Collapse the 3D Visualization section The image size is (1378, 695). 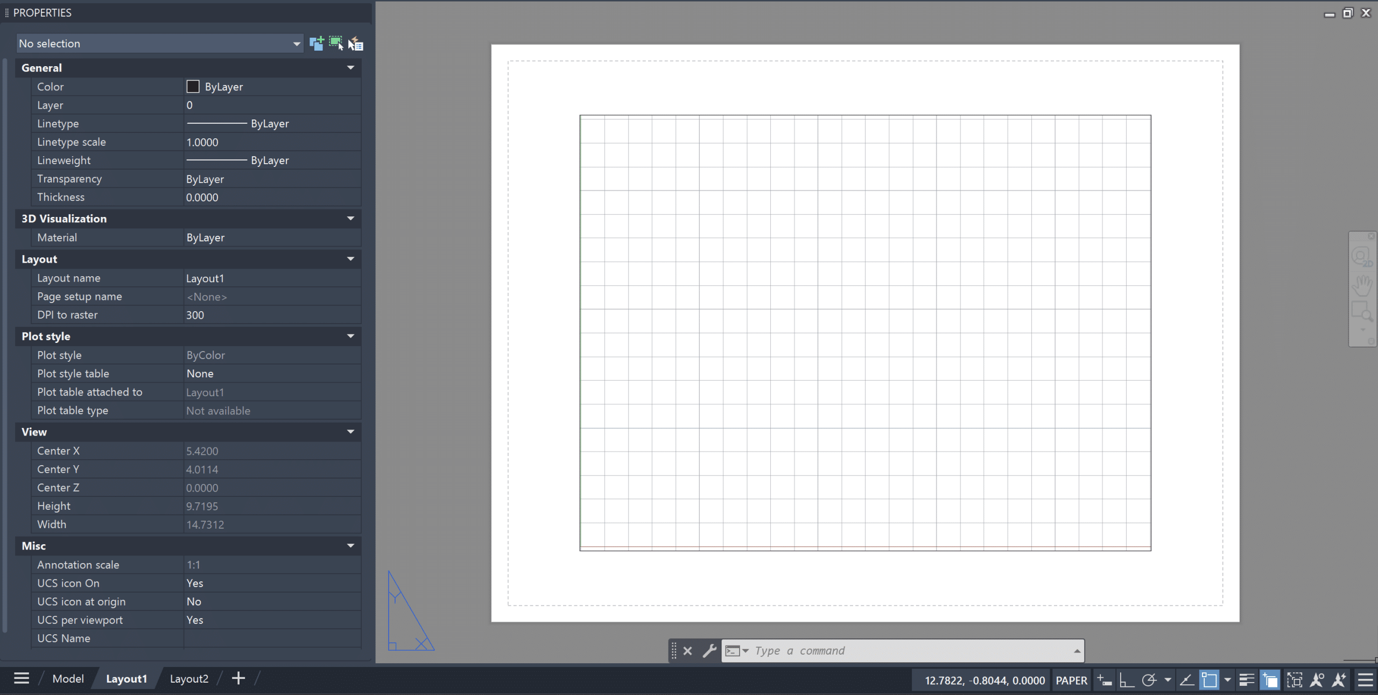pyautogui.click(x=350, y=219)
